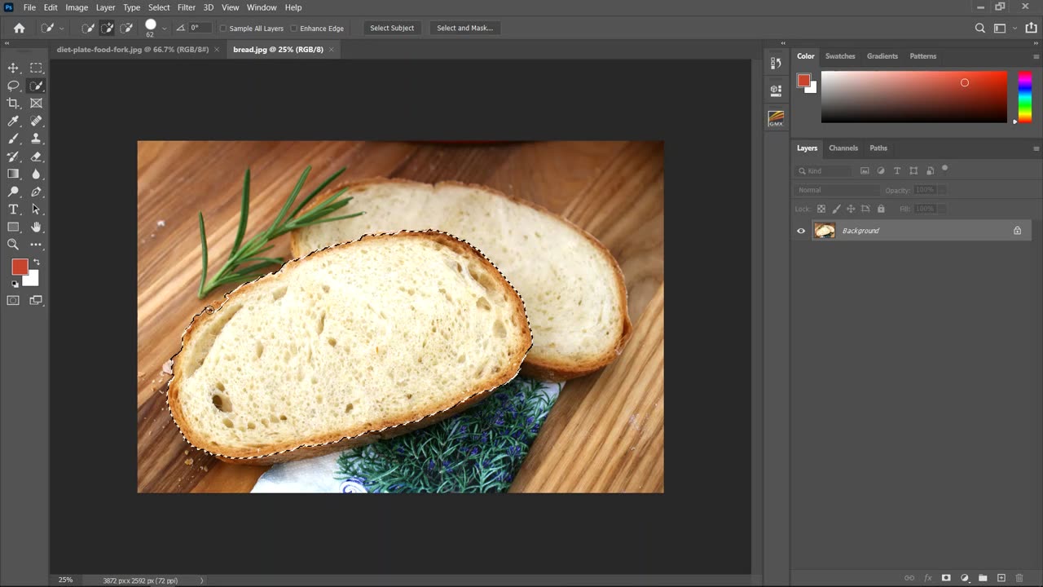Select the Type tool
Image resolution: width=1043 pixels, height=587 pixels.
[x=13, y=210]
